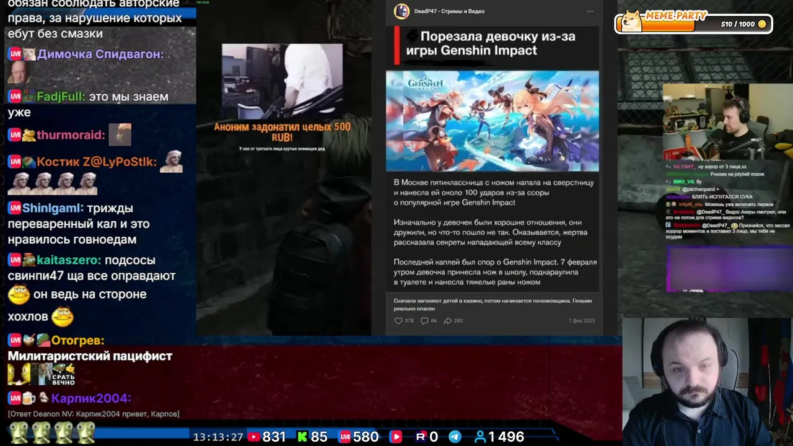Click the green Kick viewer counter icon
The height and width of the screenshot is (446, 793).
point(302,437)
